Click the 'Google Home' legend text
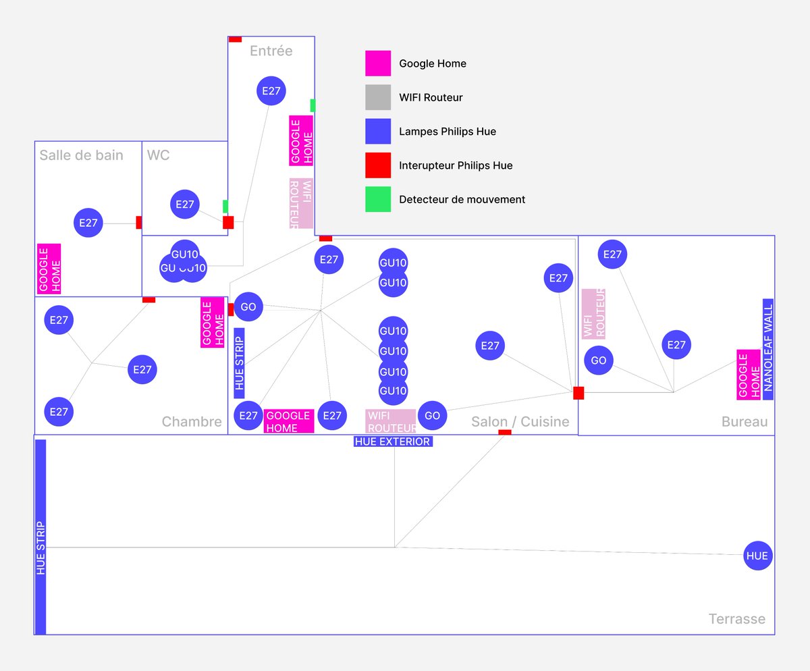Image resolution: width=810 pixels, height=671 pixels. click(x=433, y=63)
